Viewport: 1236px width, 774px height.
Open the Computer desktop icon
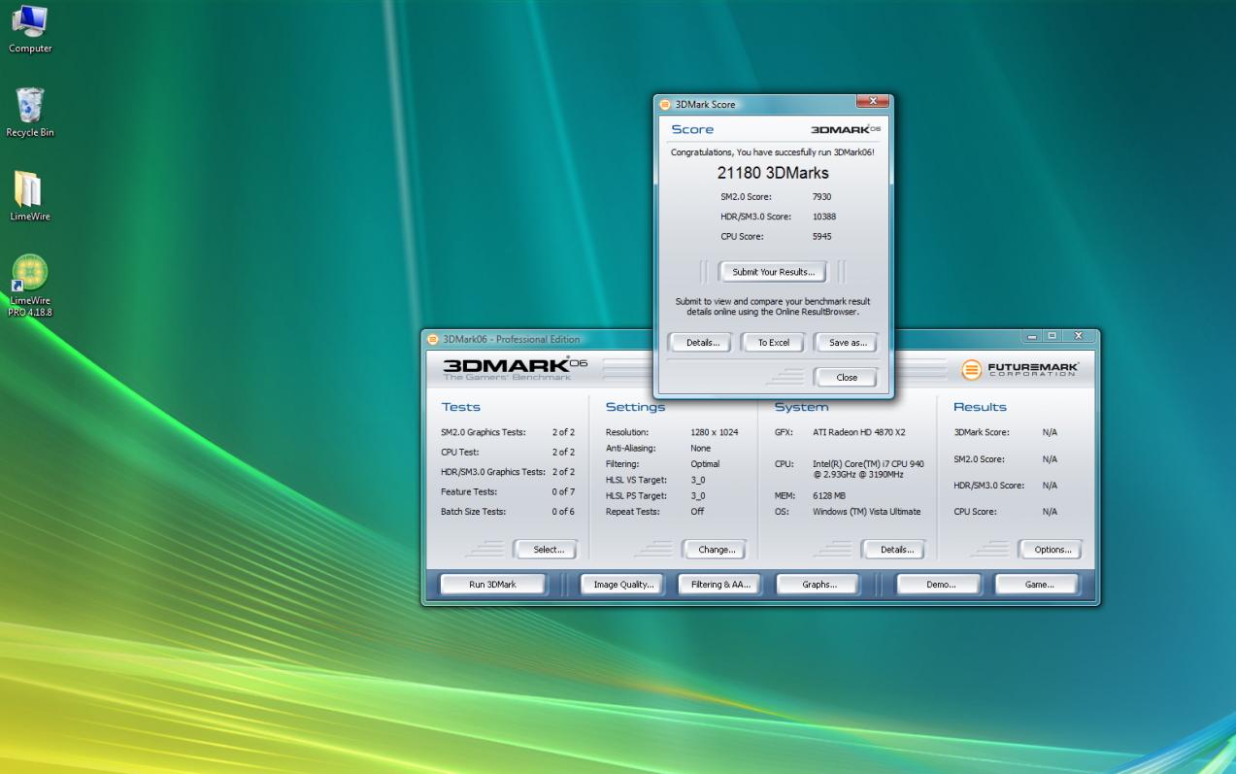[29, 28]
